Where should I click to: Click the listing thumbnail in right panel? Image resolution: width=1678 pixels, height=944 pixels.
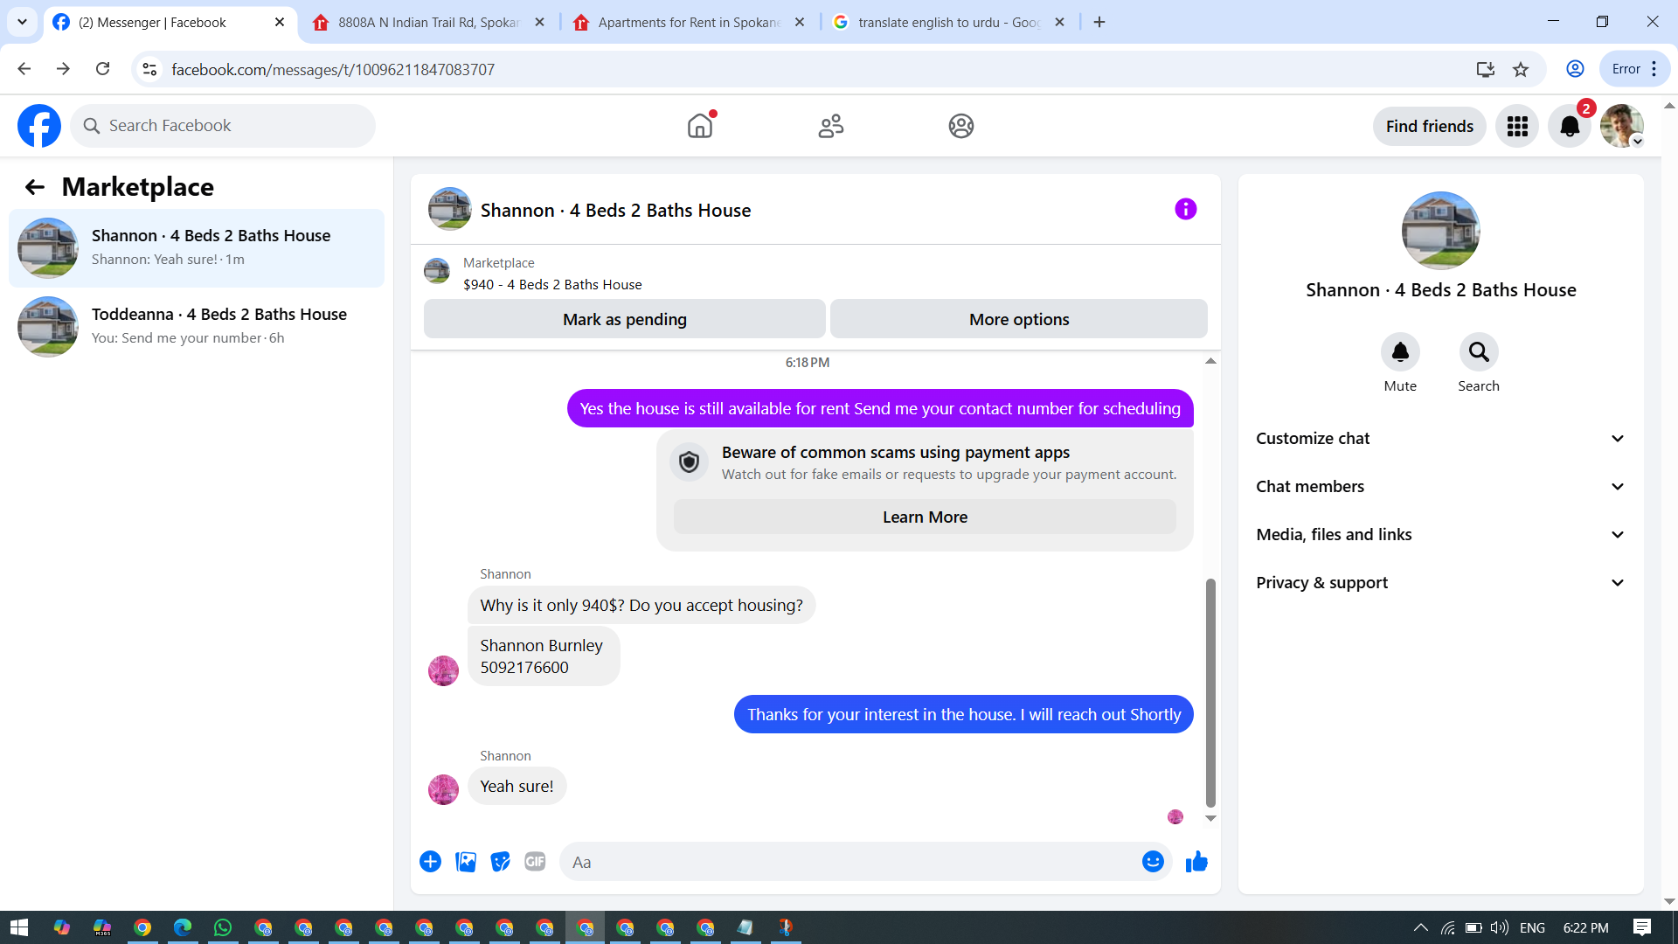[1440, 231]
